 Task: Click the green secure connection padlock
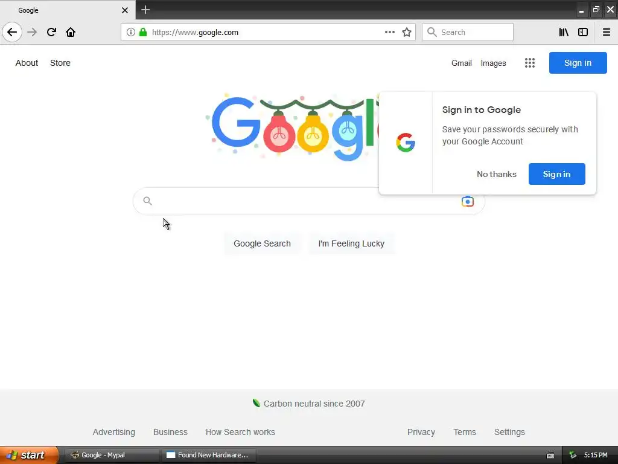143,32
